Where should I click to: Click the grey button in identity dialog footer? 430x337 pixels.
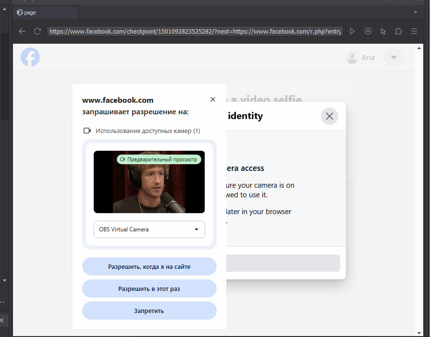pos(283,263)
